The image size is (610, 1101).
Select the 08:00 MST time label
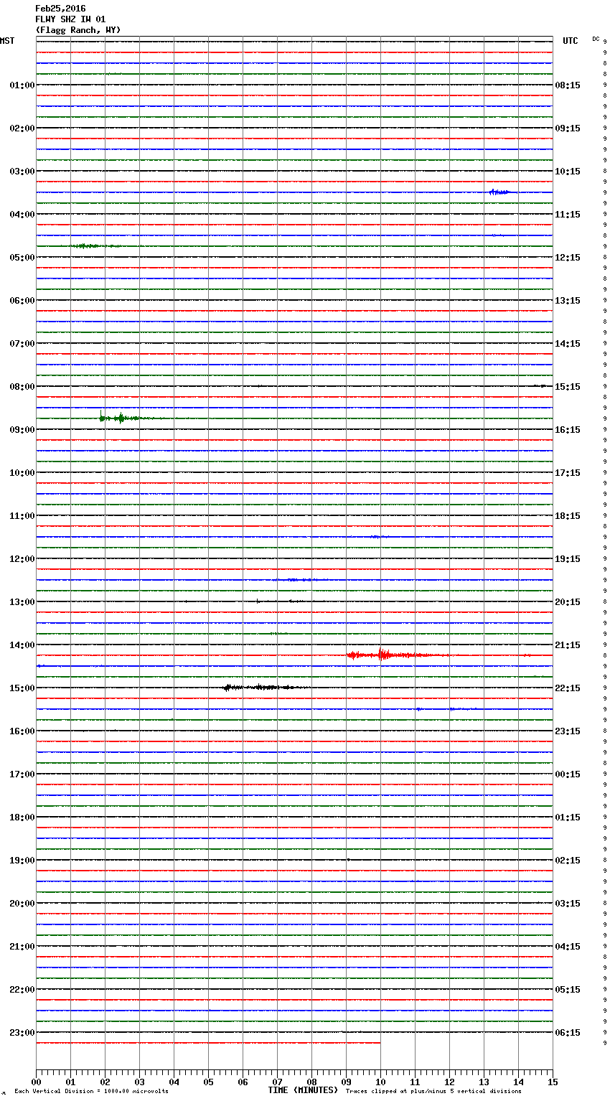coord(22,387)
